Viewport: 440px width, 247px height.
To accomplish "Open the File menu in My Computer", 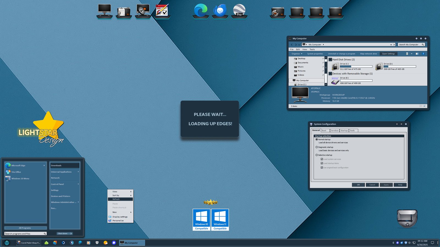I will 292,49.
